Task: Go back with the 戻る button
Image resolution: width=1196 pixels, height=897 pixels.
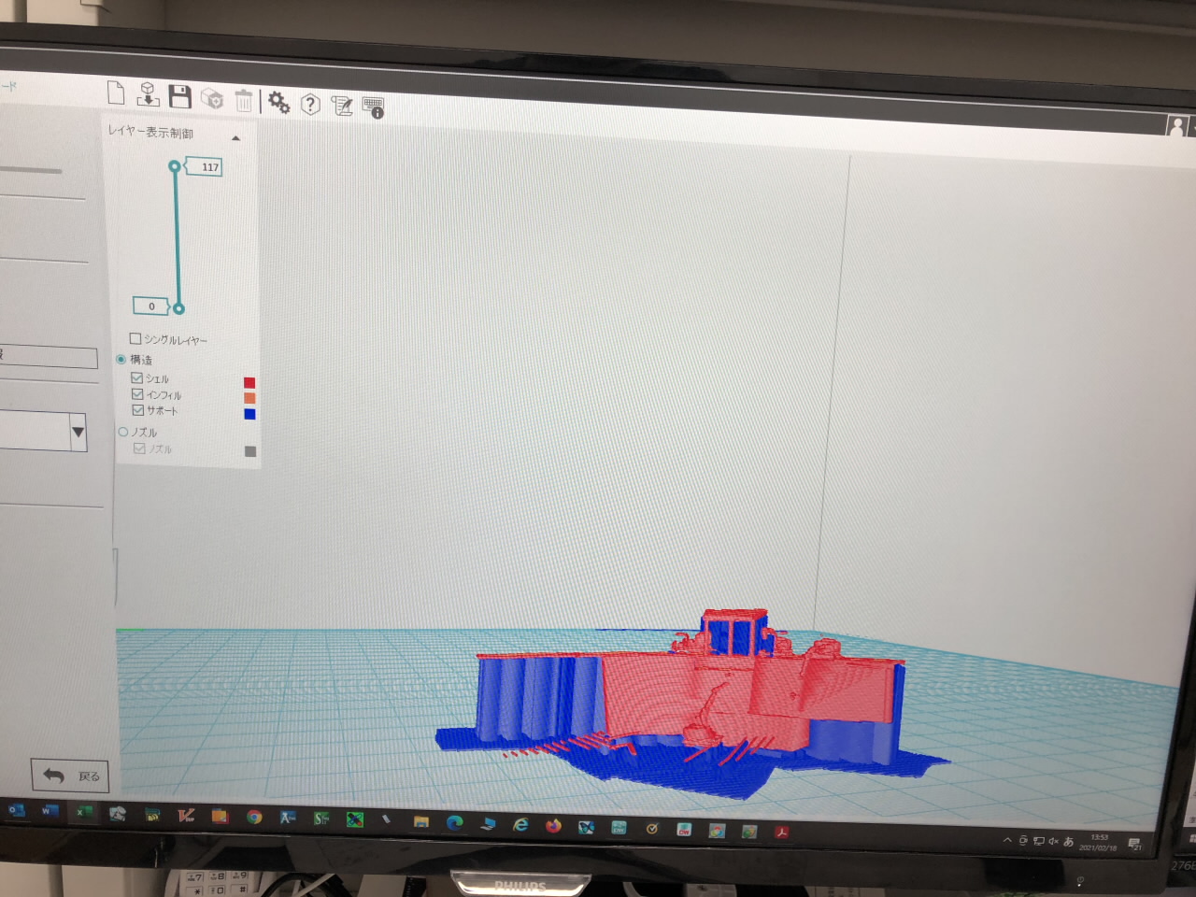Action: pos(71,776)
